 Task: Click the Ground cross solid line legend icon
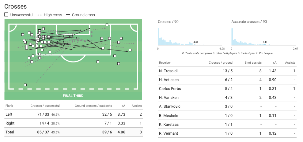67,15
